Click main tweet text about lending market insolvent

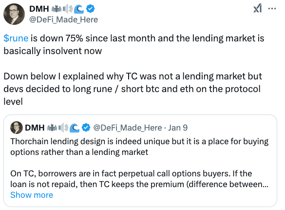[134, 44]
